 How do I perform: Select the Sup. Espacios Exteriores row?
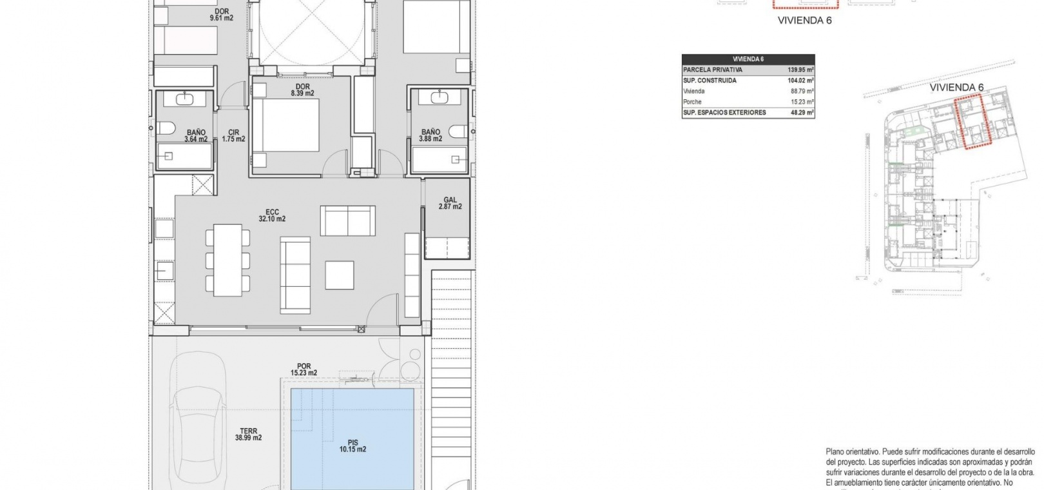point(748,112)
